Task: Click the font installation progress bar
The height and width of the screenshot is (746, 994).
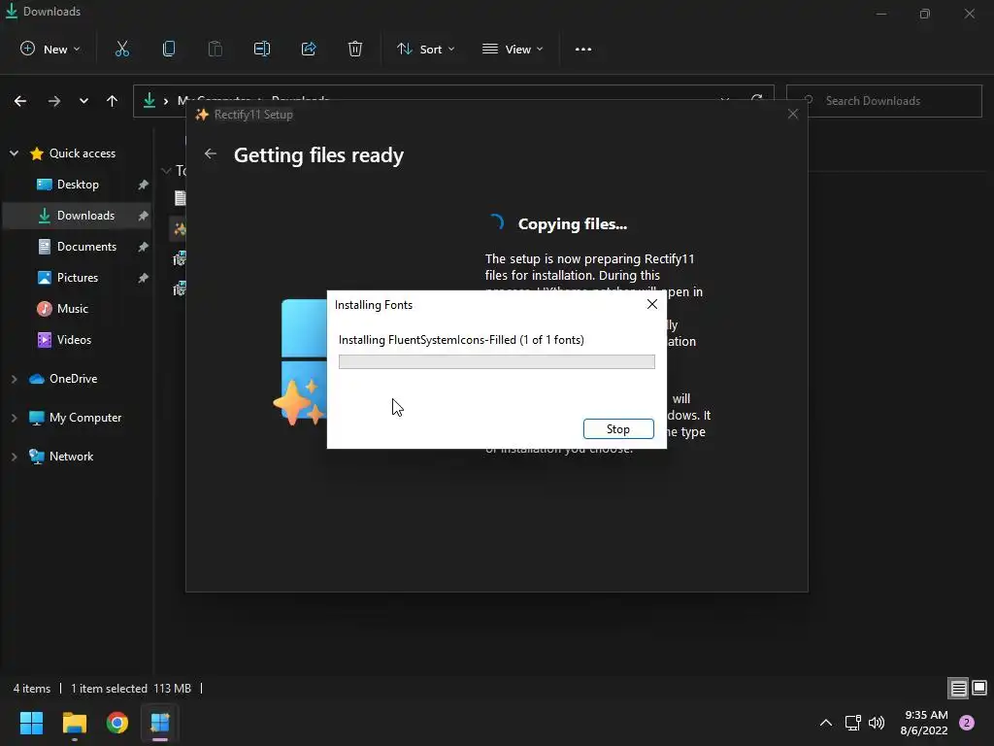Action: 496,361
